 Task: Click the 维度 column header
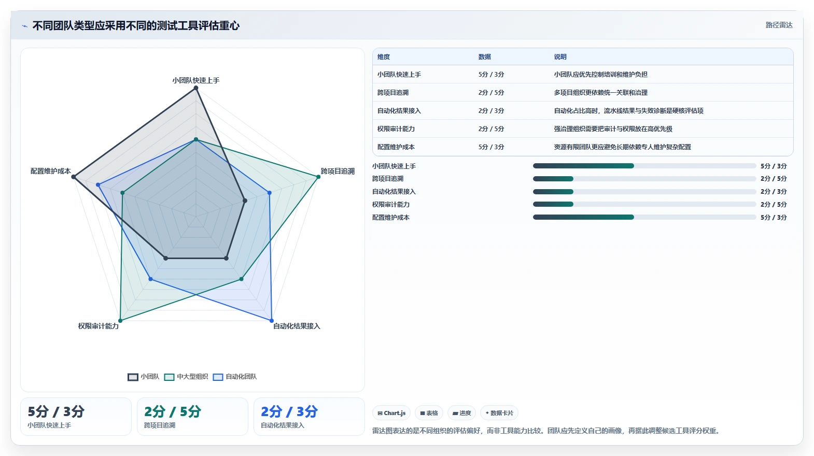point(384,57)
